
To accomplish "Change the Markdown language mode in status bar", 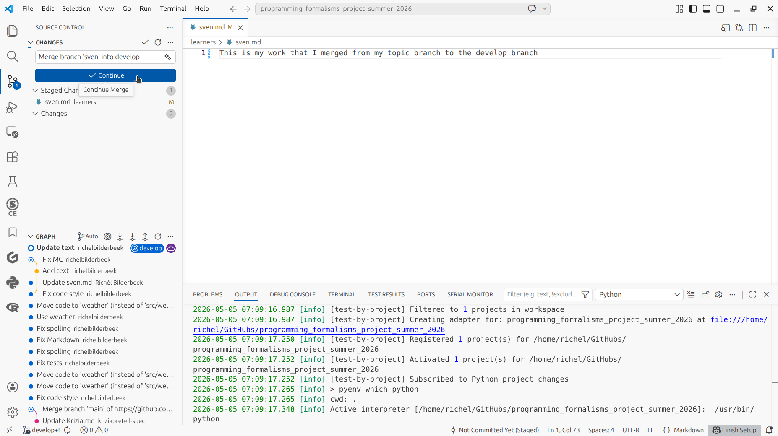I will tap(689, 430).
